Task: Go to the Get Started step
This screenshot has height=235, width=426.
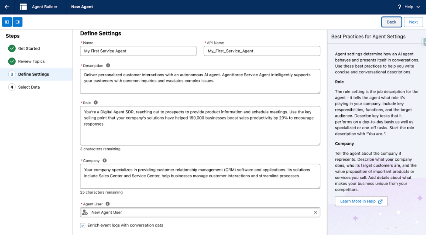Action: [29, 49]
